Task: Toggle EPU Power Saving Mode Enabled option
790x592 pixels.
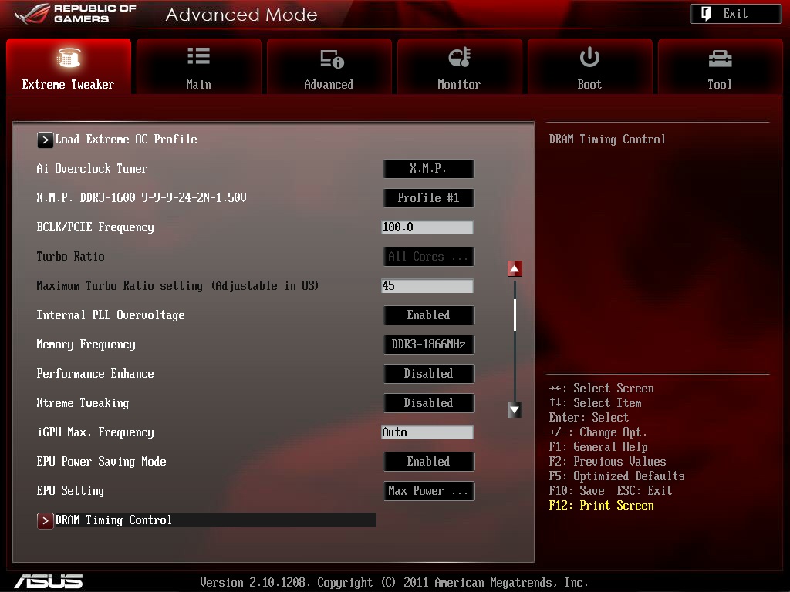Action: 428,462
